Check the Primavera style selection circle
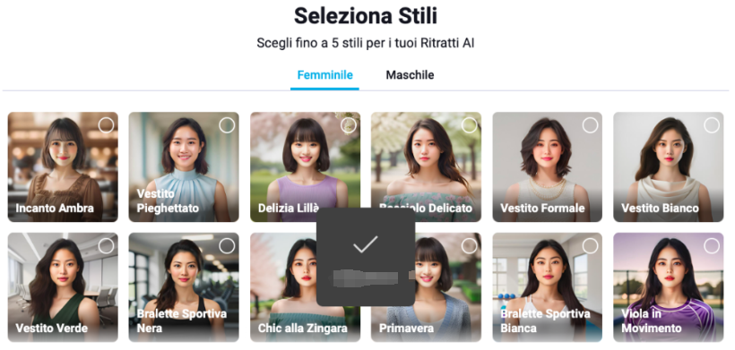 click(x=469, y=245)
